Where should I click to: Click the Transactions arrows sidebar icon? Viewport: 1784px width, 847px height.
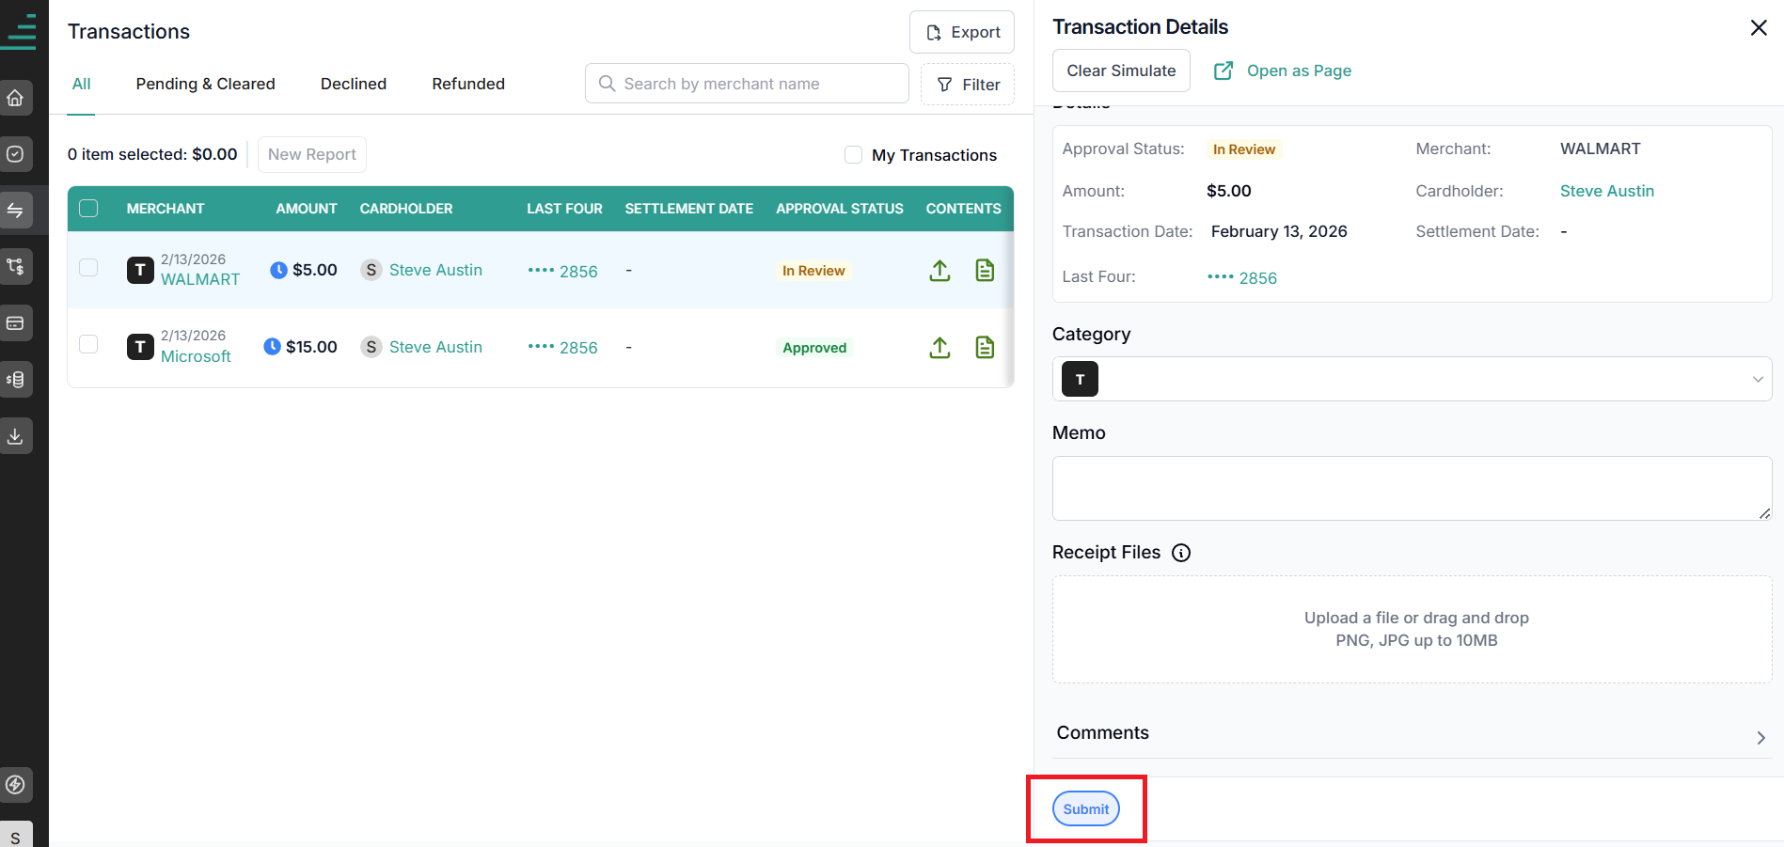[16, 211]
